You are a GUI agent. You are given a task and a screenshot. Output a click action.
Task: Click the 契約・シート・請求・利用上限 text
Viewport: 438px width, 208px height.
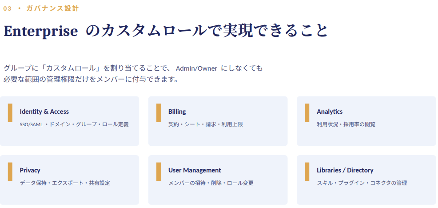point(206,124)
